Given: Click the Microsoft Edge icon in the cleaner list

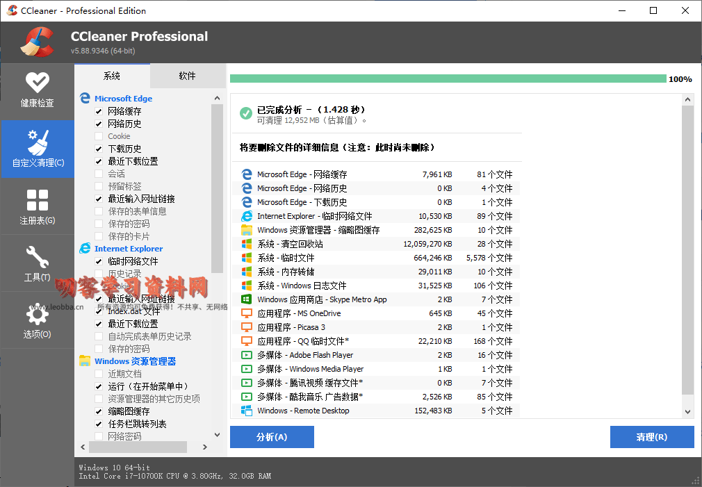Looking at the screenshot, I should pos(85,98).
